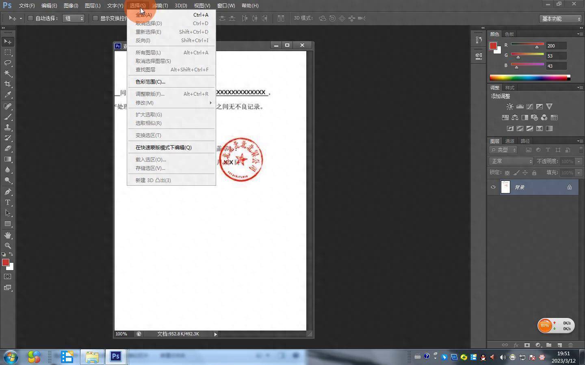Select the Lasso tool

pyautogui.click(x=8, y=63)
